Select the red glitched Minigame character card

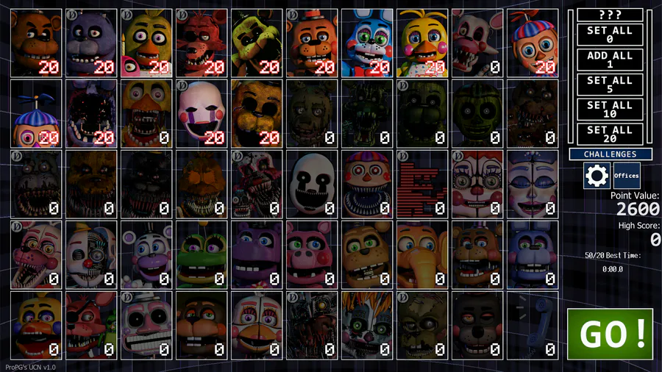click(x=422, y=185)
